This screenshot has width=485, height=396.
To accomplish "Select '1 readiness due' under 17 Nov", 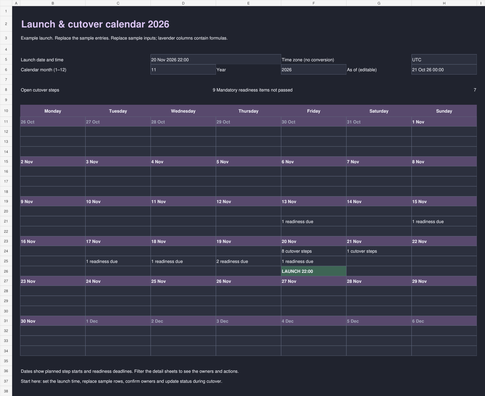I will [x=118, y=261].
